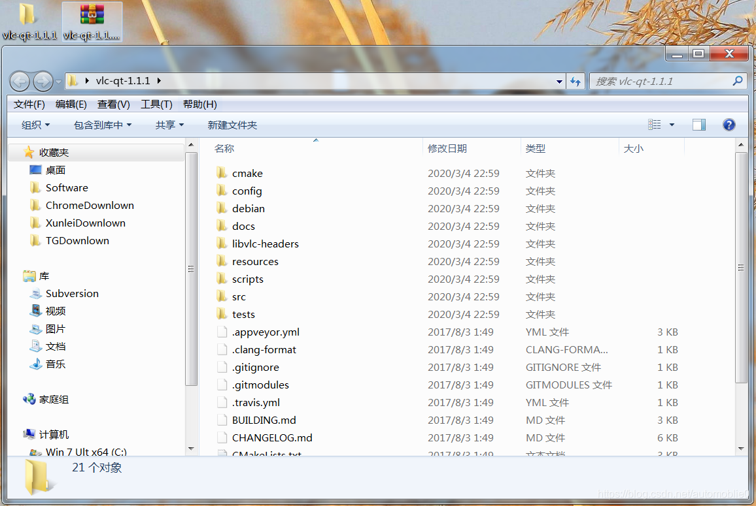
Task: Click the debian folder icon
Action: [x=222, y=208]
